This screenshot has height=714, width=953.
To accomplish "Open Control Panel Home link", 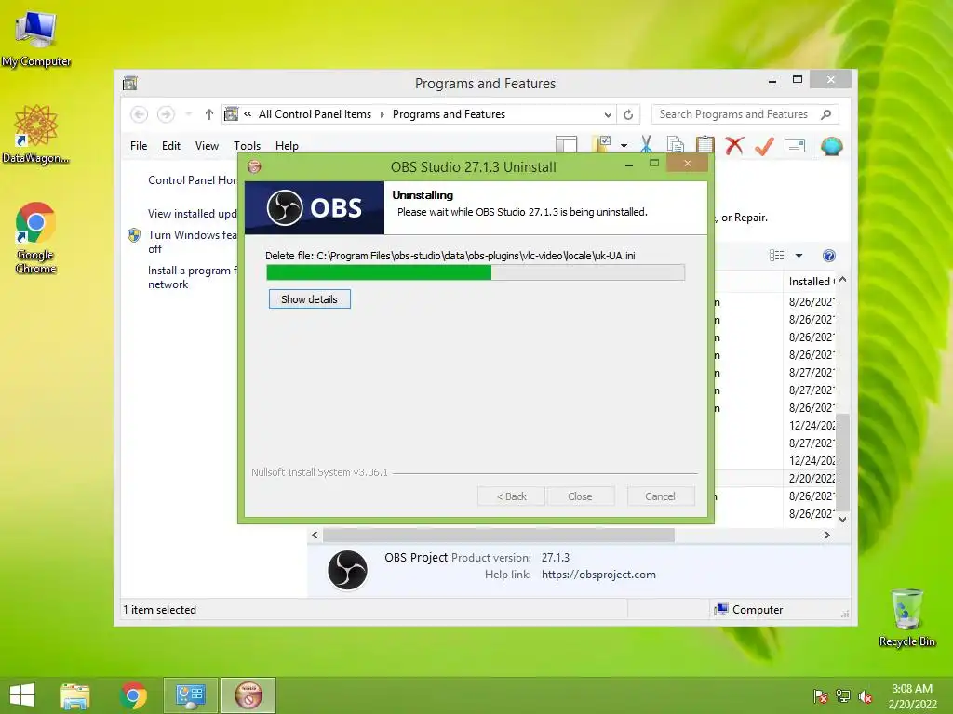I will coord(193,180).
